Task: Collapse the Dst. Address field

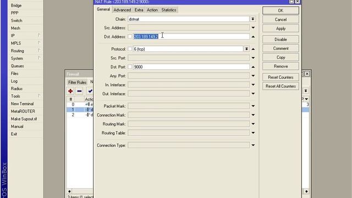Action: click(253, 37)
